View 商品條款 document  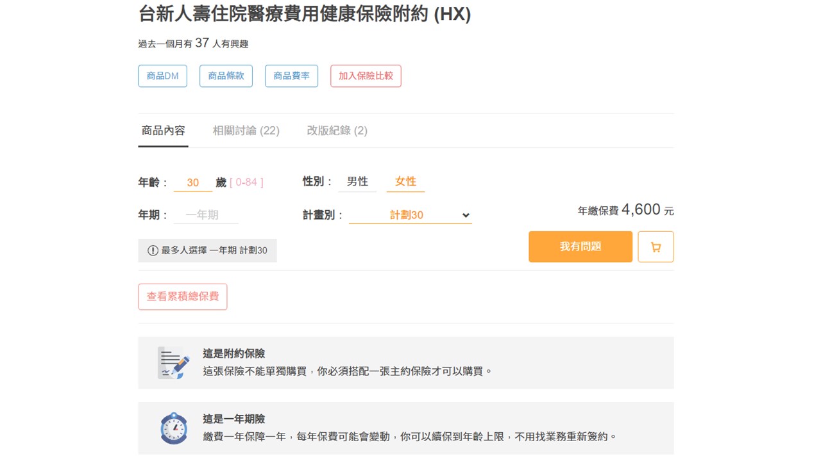[226, 76]
